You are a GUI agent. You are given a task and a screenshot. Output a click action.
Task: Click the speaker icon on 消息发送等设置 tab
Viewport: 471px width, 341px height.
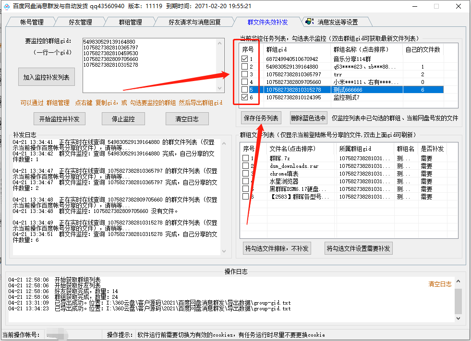tap(310, 21)
